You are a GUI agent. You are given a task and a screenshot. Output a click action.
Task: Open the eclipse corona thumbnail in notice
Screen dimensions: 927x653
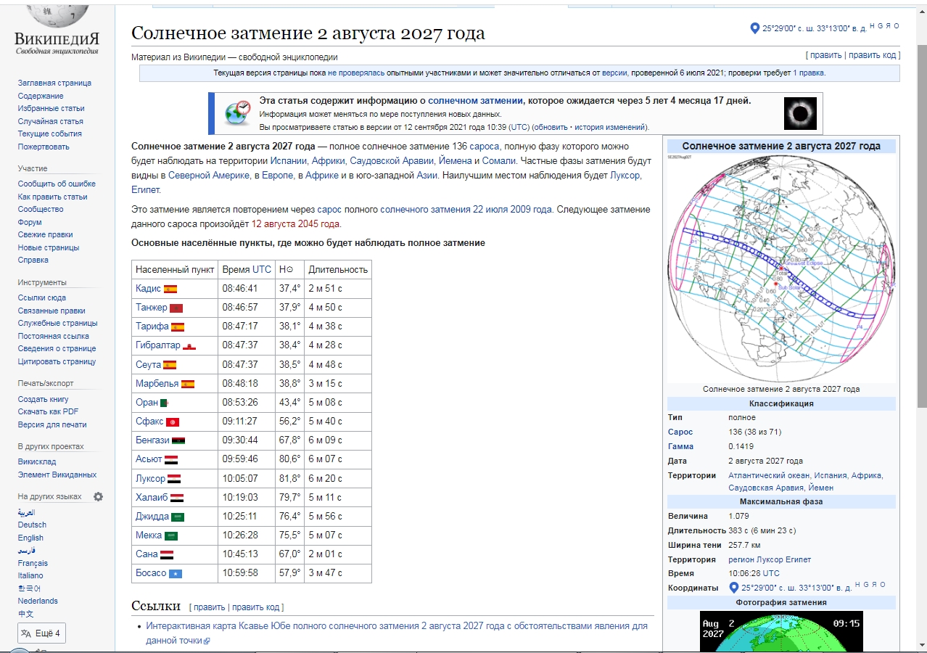800,113
